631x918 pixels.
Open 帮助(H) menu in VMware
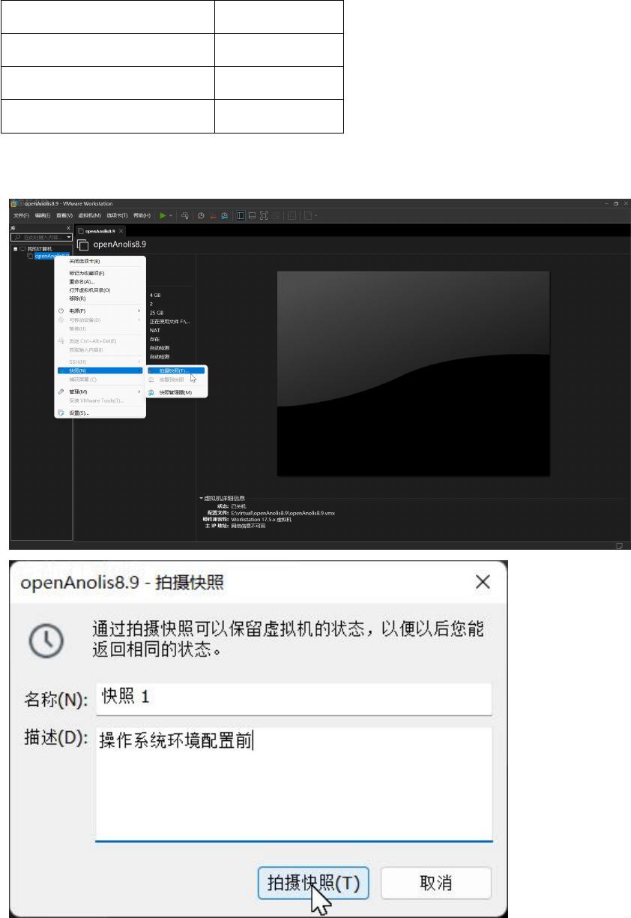[140, 215]
